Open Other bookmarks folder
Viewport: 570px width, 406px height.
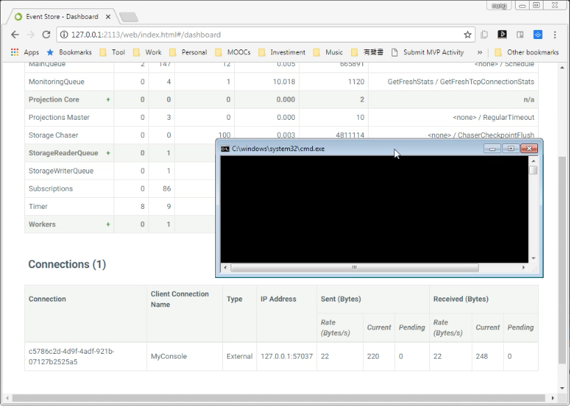coord(527,52)
